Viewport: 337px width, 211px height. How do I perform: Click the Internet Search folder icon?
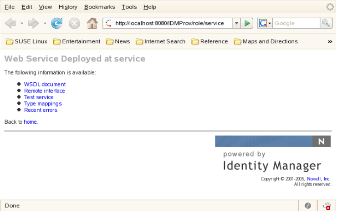click(139, 41)
